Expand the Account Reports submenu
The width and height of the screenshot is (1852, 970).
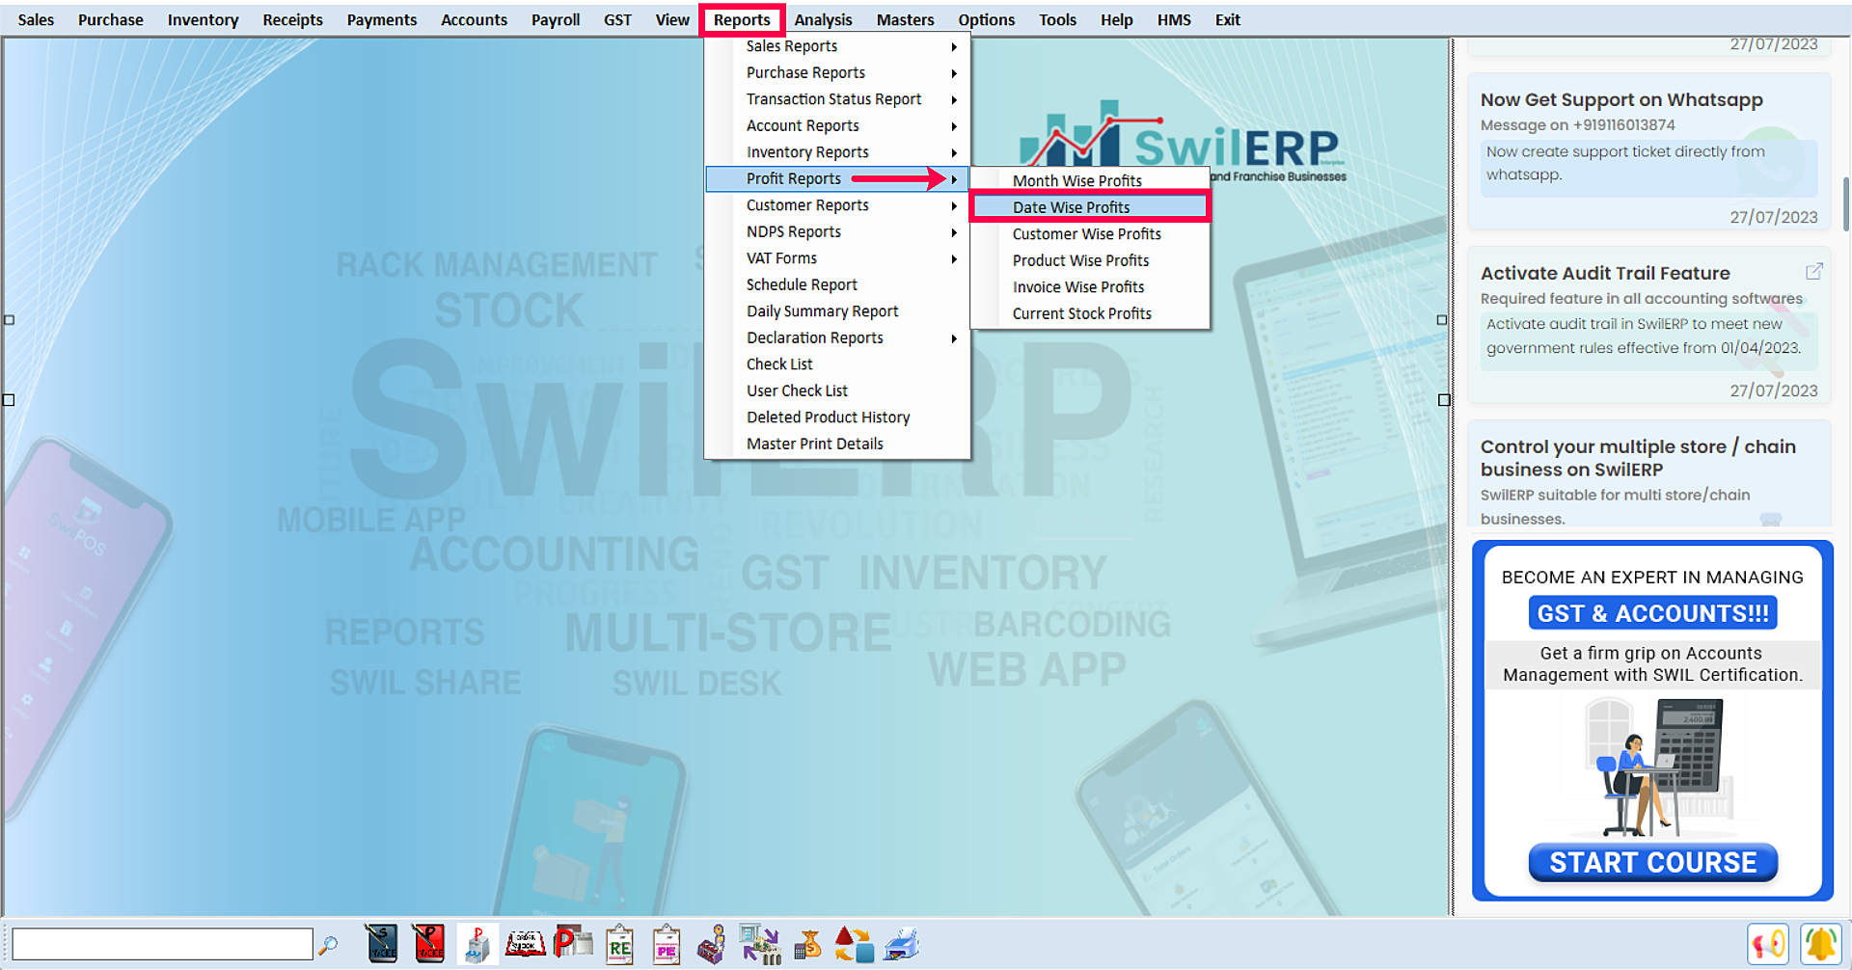[837, 125]
